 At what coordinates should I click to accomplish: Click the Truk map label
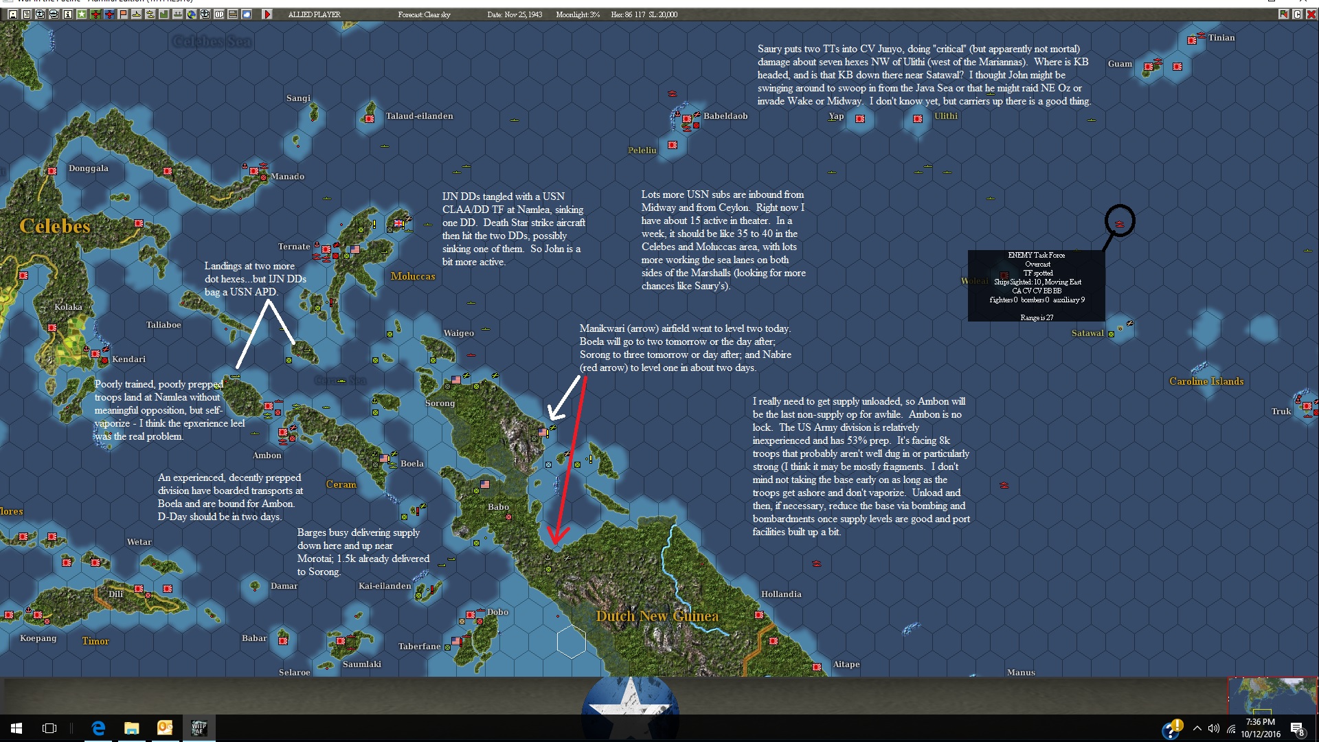[1281, 412]
